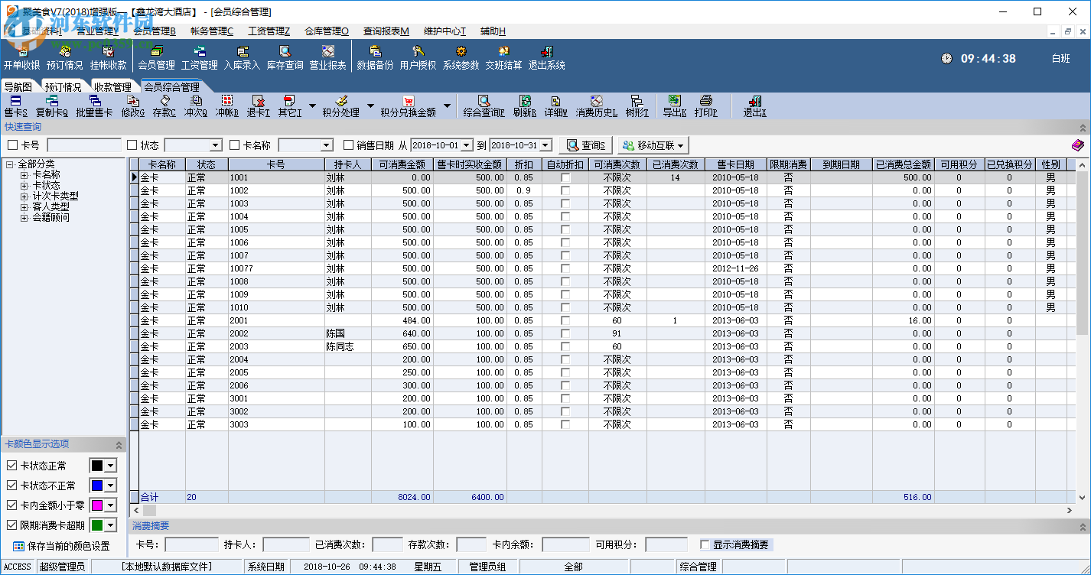The height and width of the screenshot is (575, 1091).
Task: Click the 查询 search button
Action: (585, 145)
